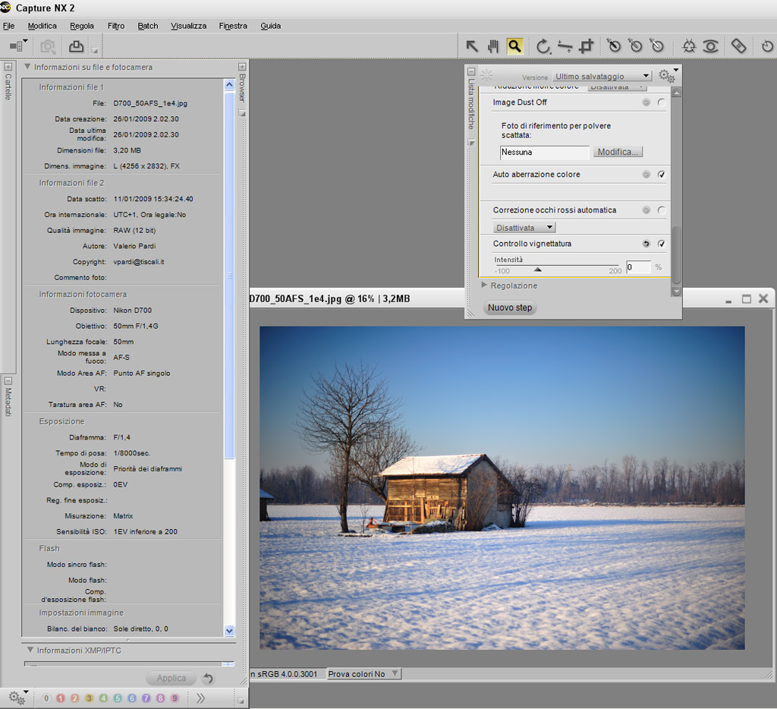Expand the Regolazione section
The image size is (777, 709).
coord(484,285)
